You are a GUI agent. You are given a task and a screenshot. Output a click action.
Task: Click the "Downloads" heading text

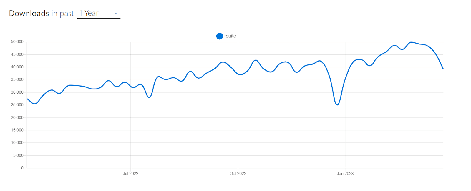pos(29,14)
